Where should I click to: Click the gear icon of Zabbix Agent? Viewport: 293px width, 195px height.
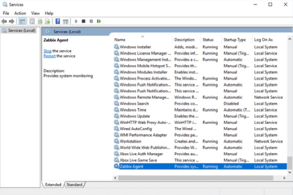tap(116, 166)
